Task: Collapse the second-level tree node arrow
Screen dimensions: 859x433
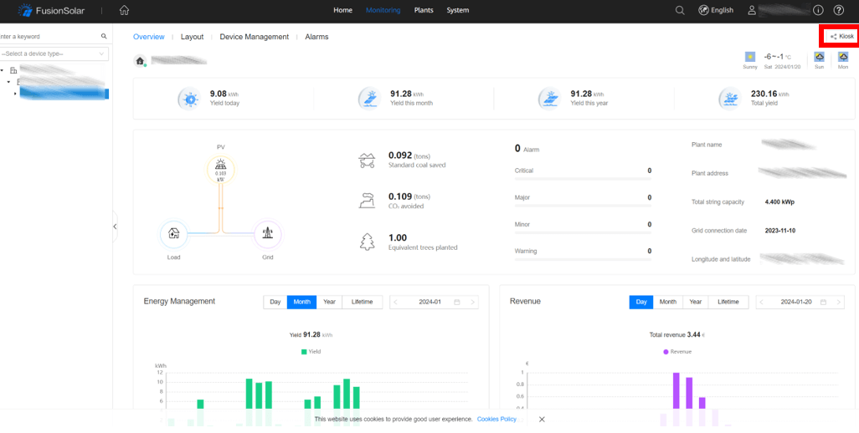Action: point(8,81)
